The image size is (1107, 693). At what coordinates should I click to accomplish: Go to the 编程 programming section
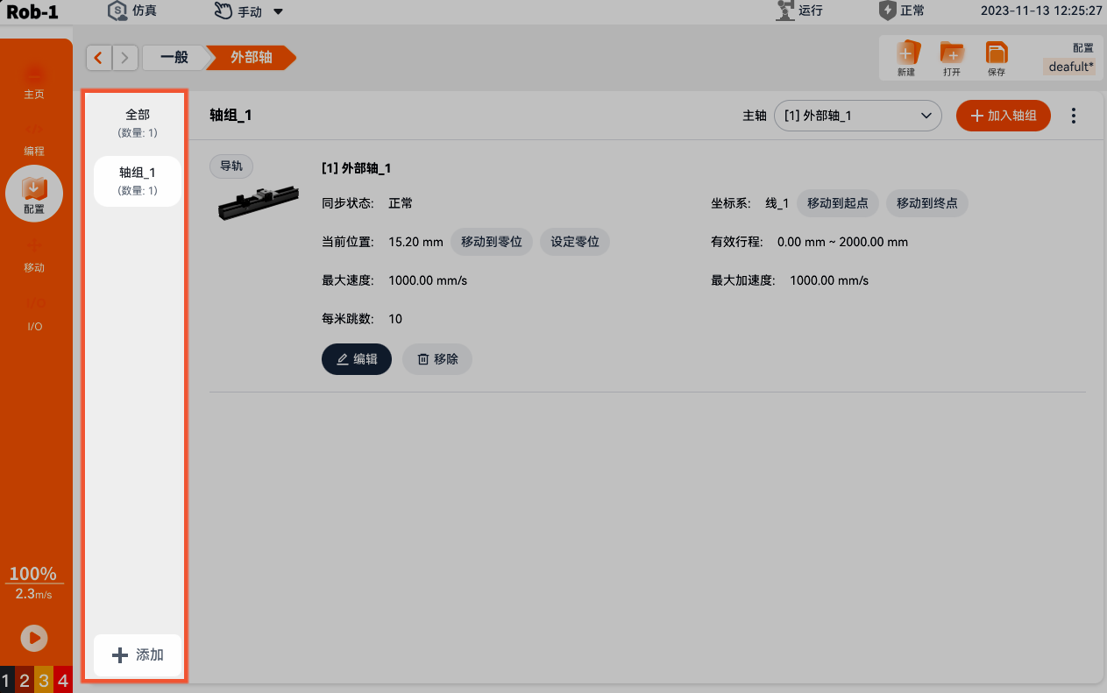click(34, 138)
